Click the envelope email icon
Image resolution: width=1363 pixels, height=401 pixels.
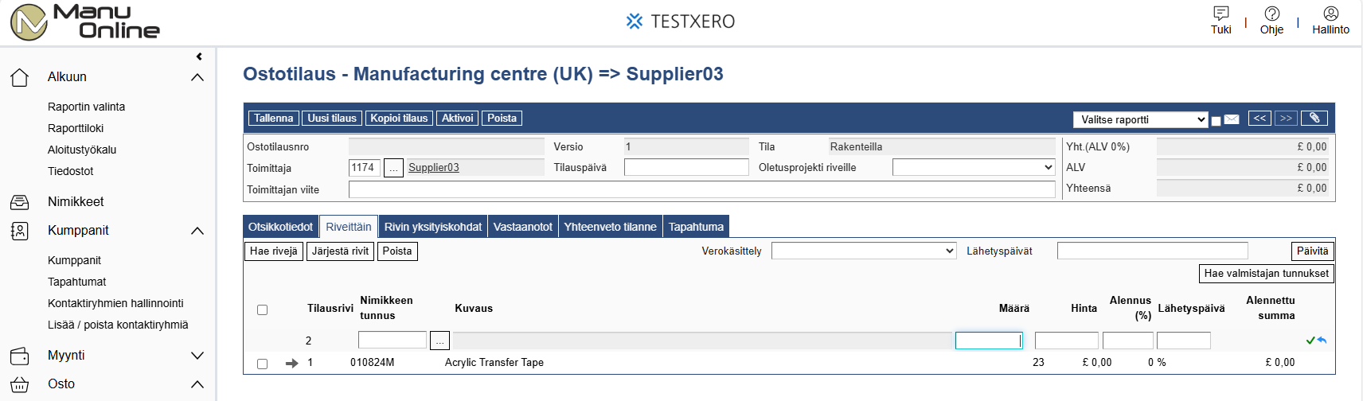pyautogui.click(x=1232, y=119)
